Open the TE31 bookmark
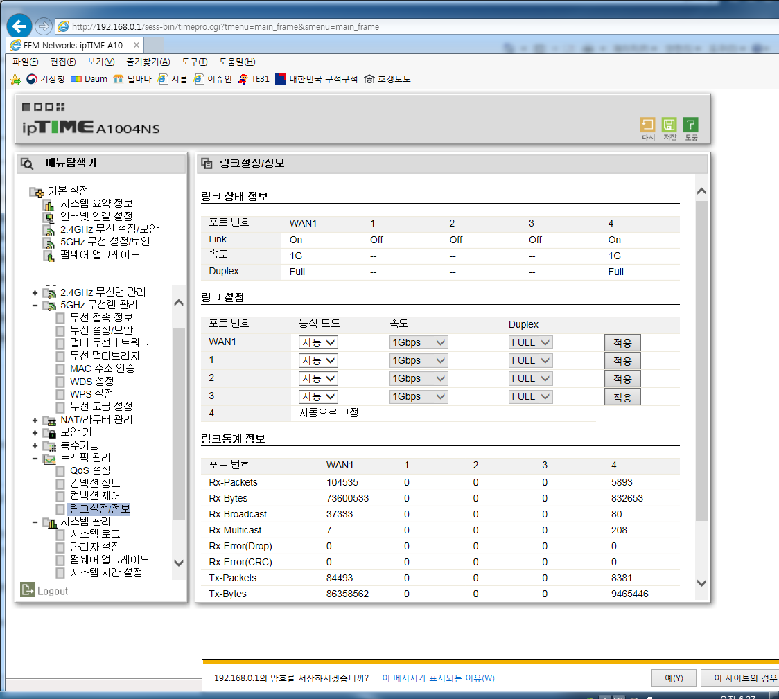The image size is (779, 699). [254, 79]
